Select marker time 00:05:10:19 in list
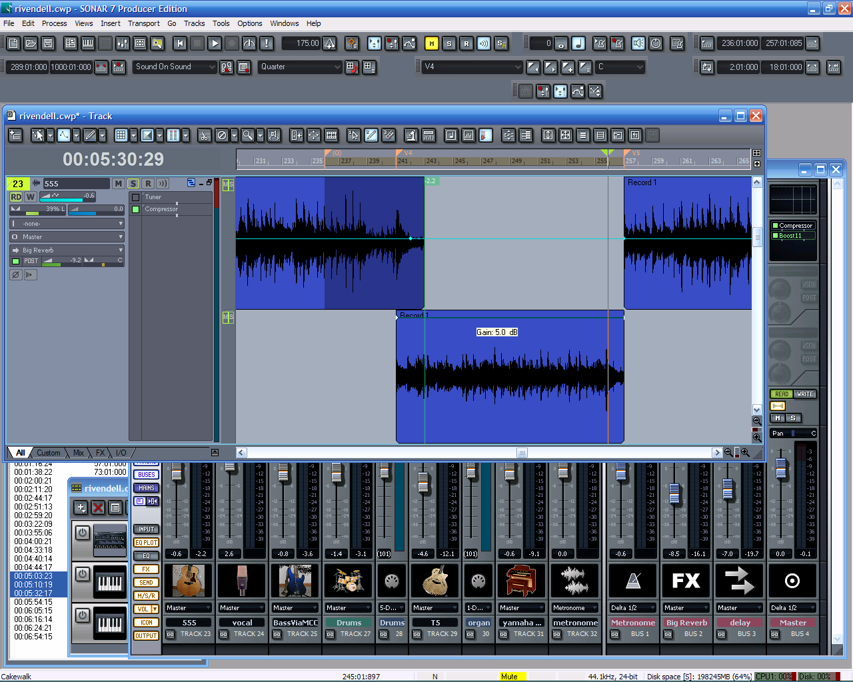This screenshot has width=853, height=682. [33, 585]
